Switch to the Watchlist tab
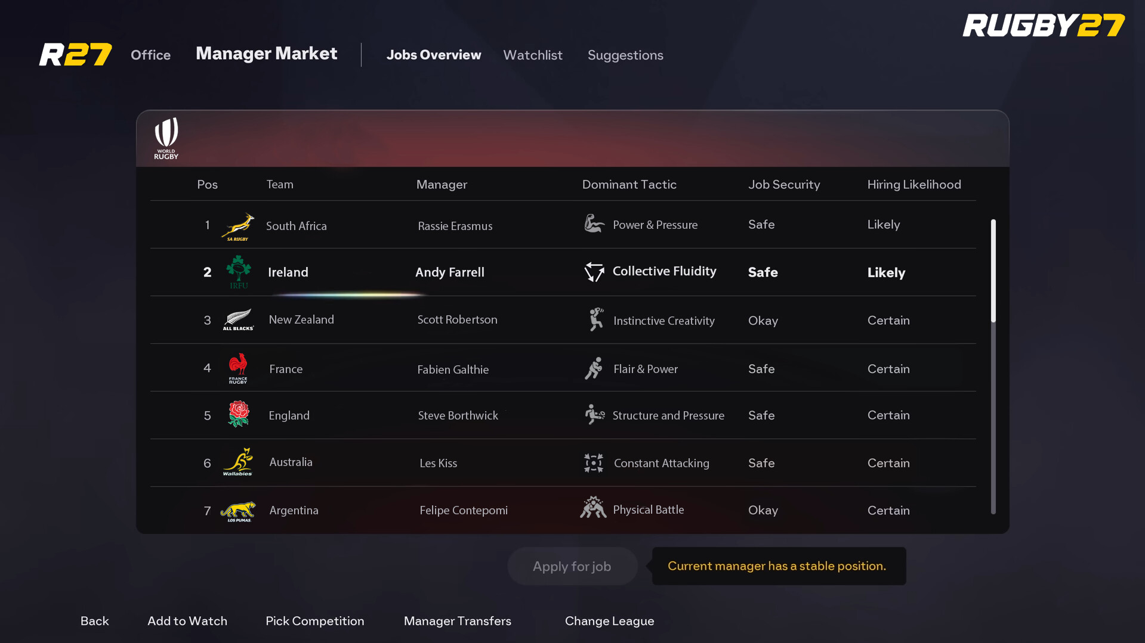The height and width of the screenshot is (643, 1145). [x=532, y=55]
